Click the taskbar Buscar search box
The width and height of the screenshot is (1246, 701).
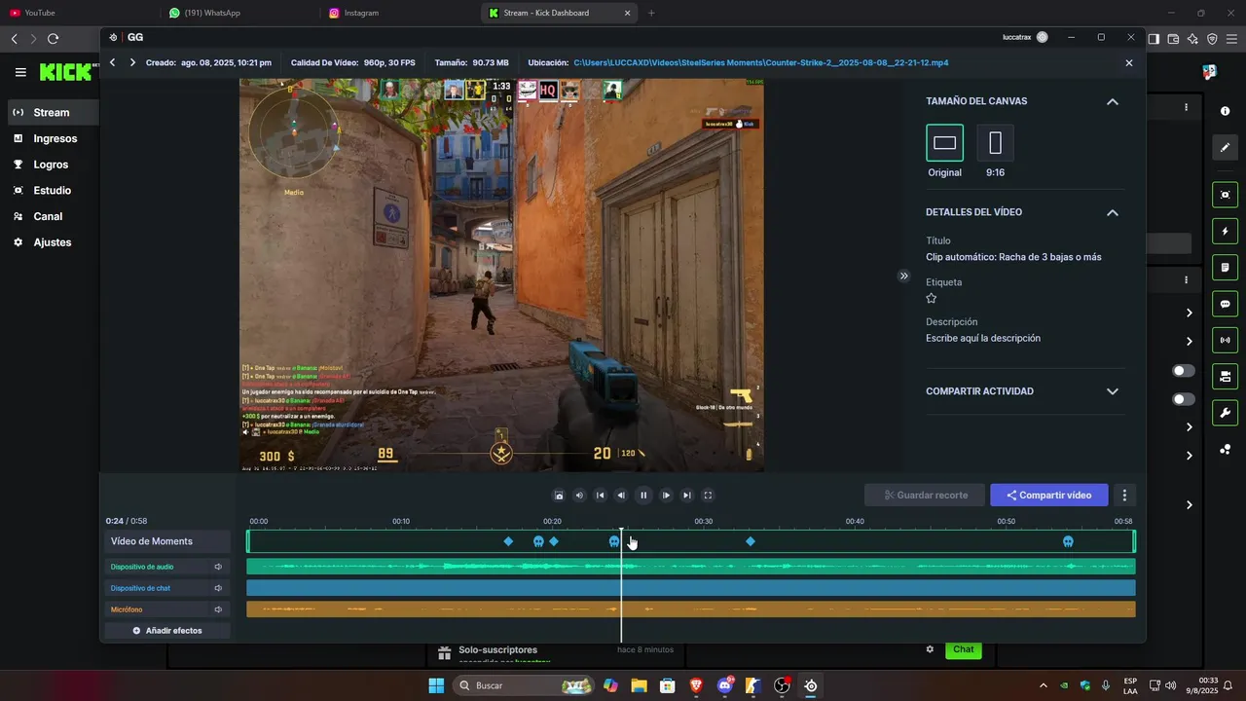(526, 685)
